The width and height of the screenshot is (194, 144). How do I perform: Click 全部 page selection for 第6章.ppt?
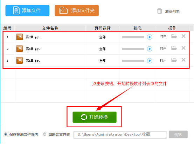tap(103, 49)
